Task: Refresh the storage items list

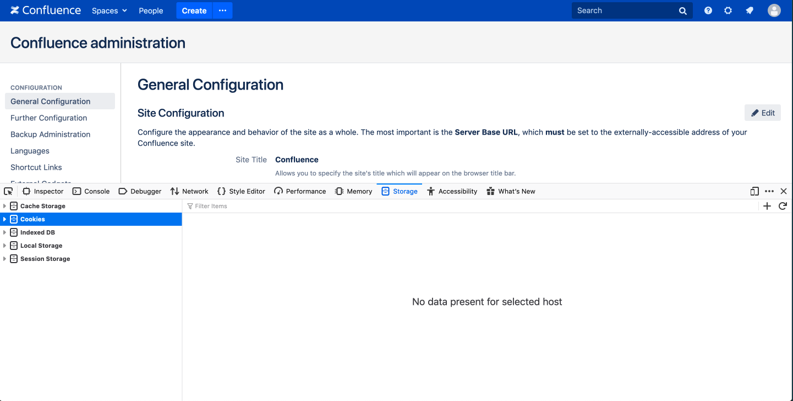Action: tap(783, 206)
